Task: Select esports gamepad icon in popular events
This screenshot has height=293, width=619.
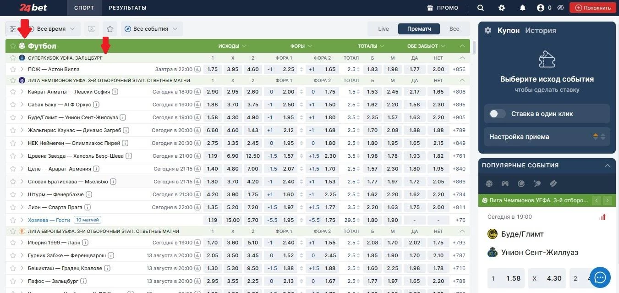Action: (505, 184)
